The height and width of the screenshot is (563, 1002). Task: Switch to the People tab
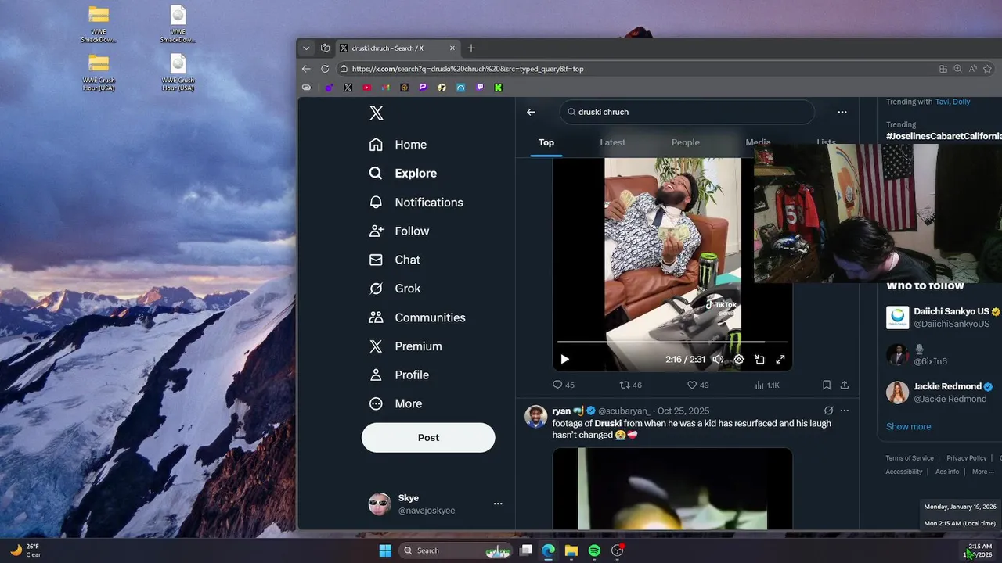tap(686, 142)
